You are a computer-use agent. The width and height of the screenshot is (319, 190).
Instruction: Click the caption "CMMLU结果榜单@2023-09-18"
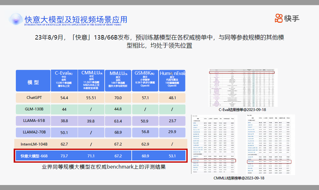click(239, 178)
